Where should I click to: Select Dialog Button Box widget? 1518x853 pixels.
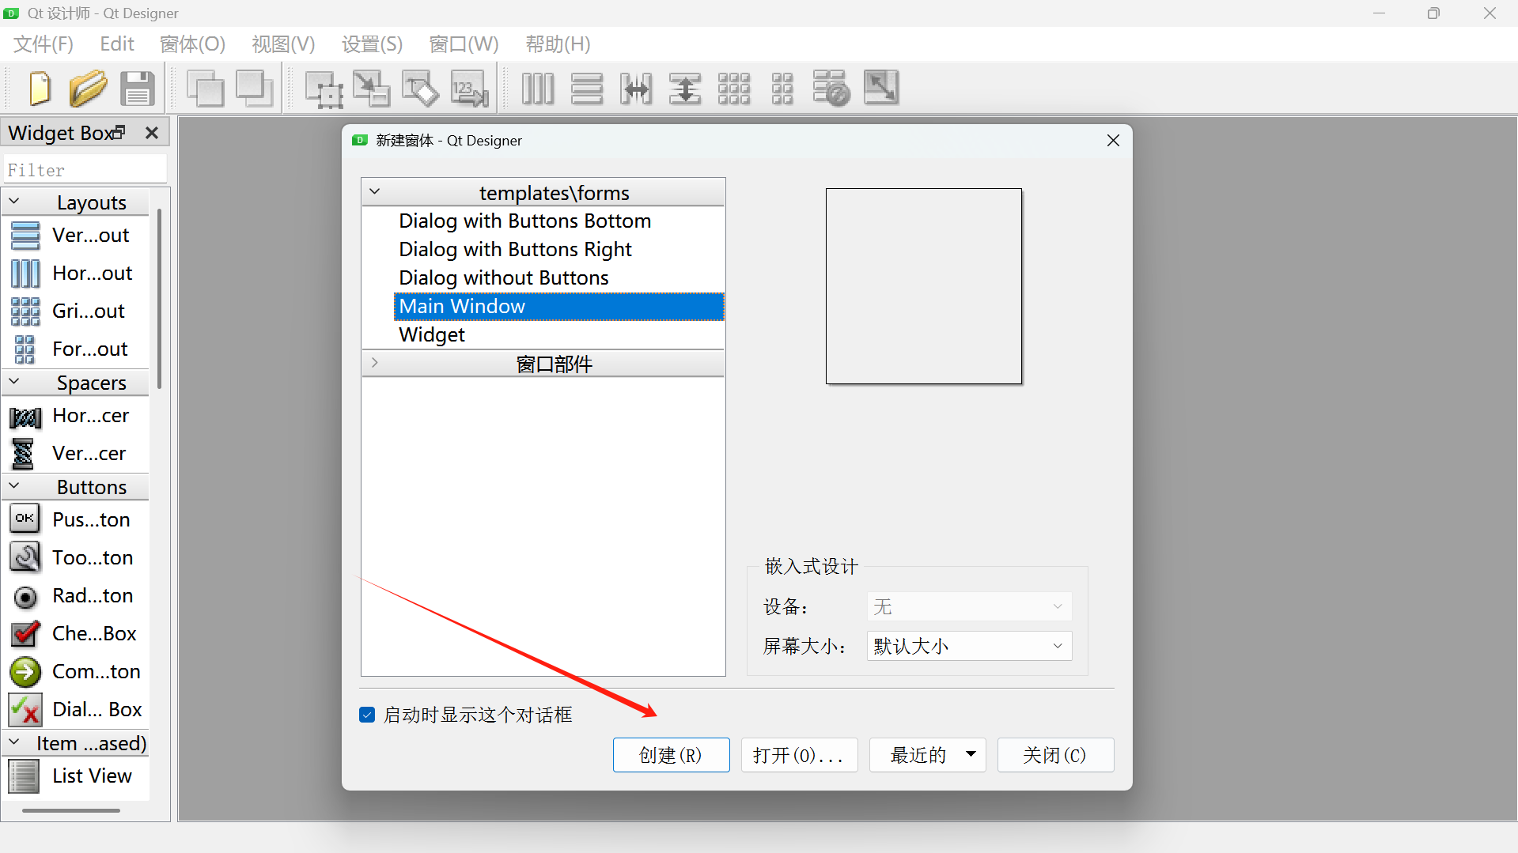[75, 709]
